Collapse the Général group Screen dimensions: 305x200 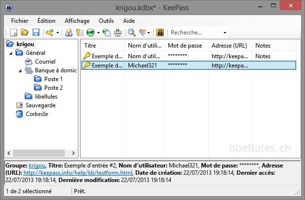[11, 53]
